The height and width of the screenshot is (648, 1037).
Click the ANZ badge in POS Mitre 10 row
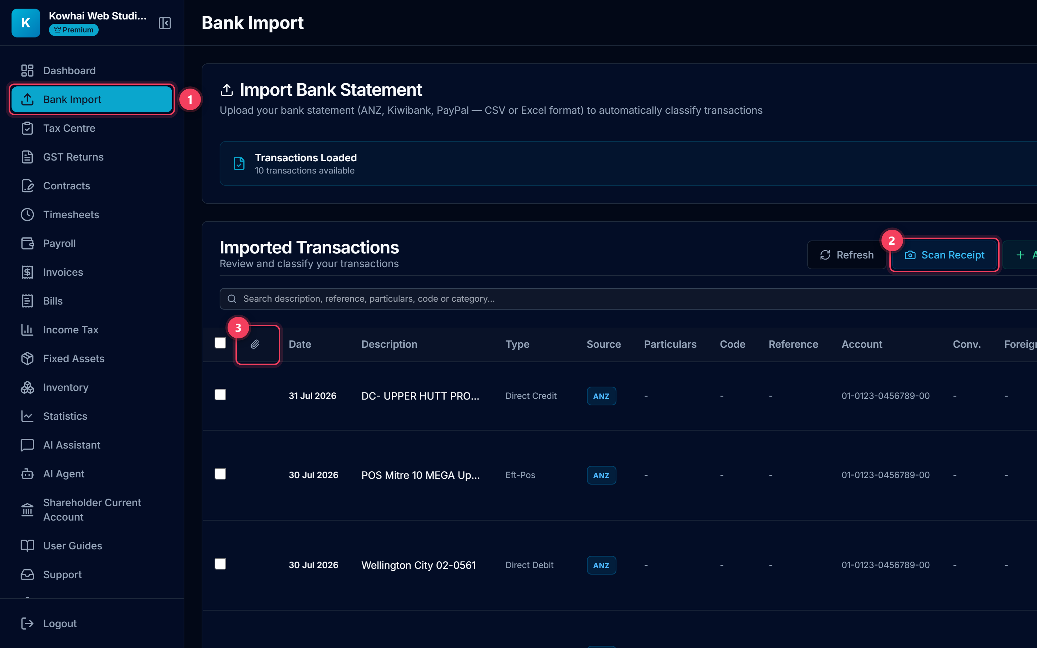[x=601, y=475]
